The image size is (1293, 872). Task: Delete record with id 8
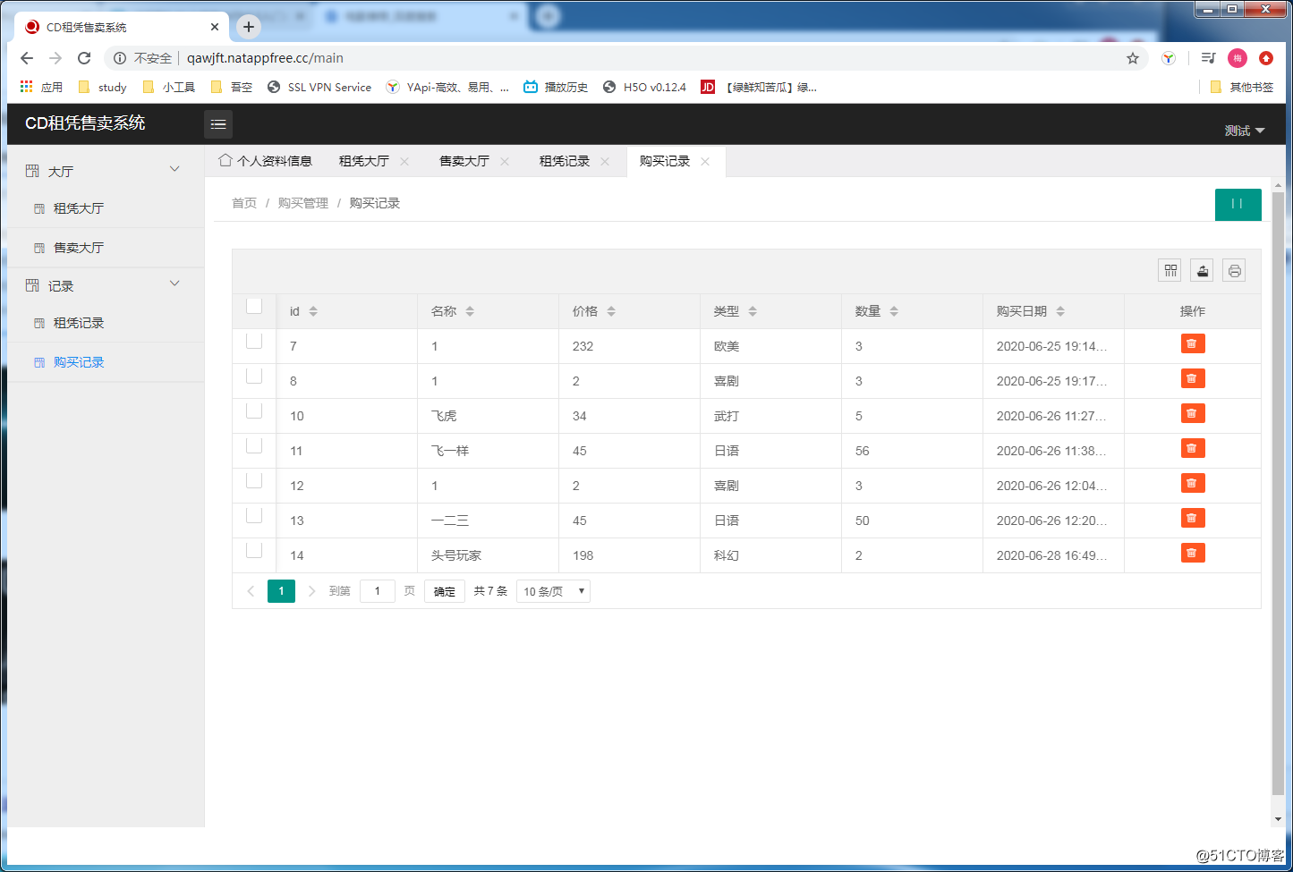point(1193,378)
